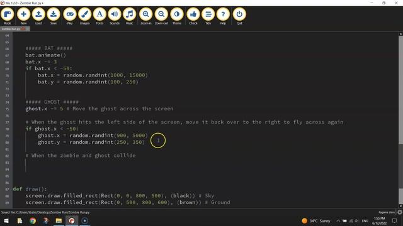Toggle the editor Theme
Image resolution: width=403 pixels, height=226 pixels.
pyautogui.click(x=177, y=16)
